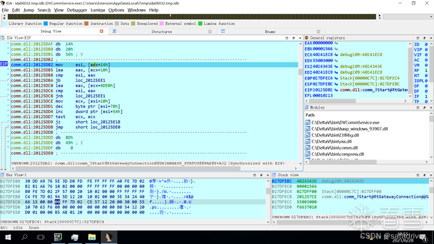Close the Structures tab

pos(210,32)
